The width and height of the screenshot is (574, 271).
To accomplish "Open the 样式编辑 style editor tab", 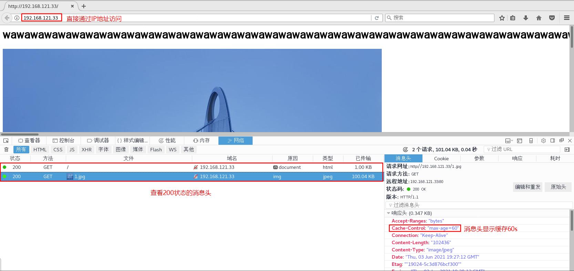I will (x=132, y=141).
